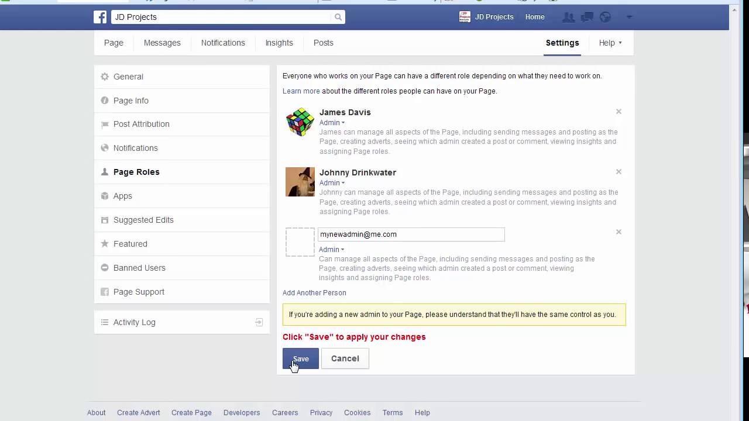Click the Apps box icon in sidebar

click(x=105, y=196)
